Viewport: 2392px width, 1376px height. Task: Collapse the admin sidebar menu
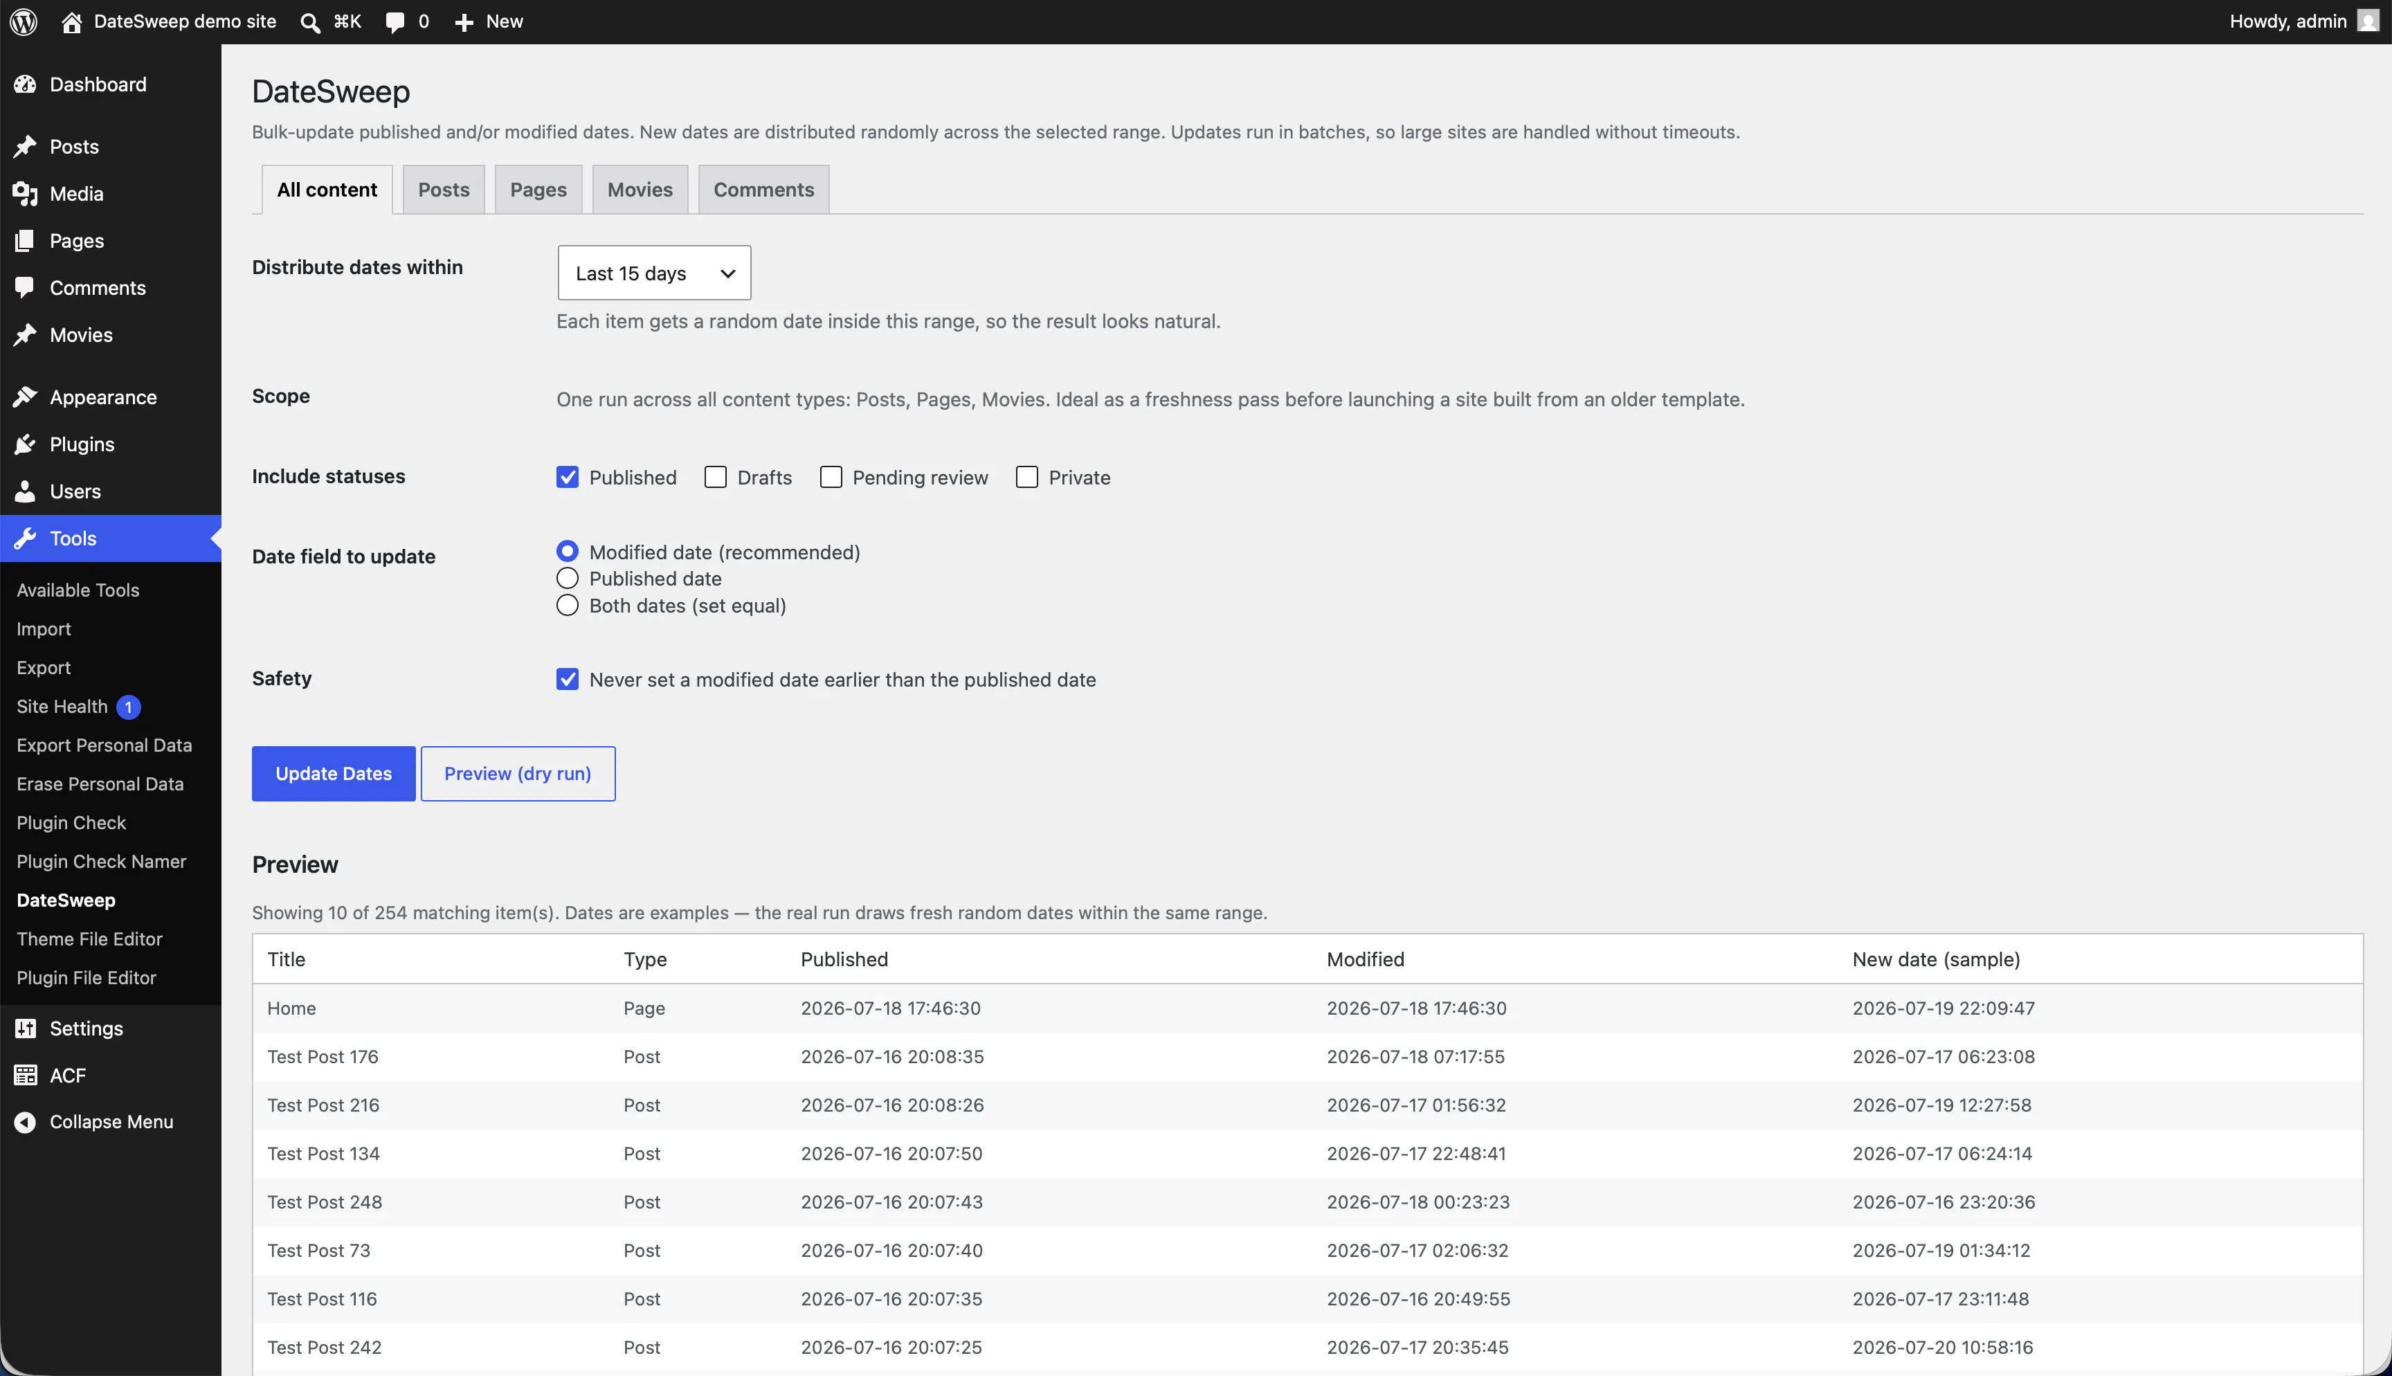pyautogui.click(x=94, y=1122)
